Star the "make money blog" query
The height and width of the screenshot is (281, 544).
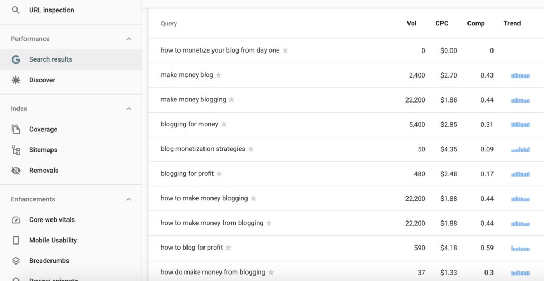218,75
